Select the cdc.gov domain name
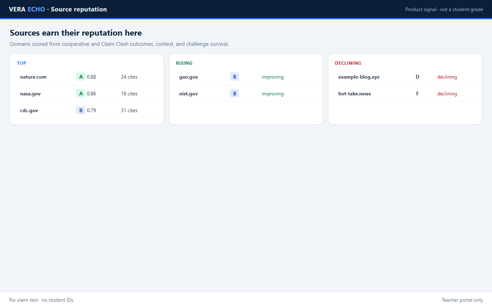 [29, 111]
